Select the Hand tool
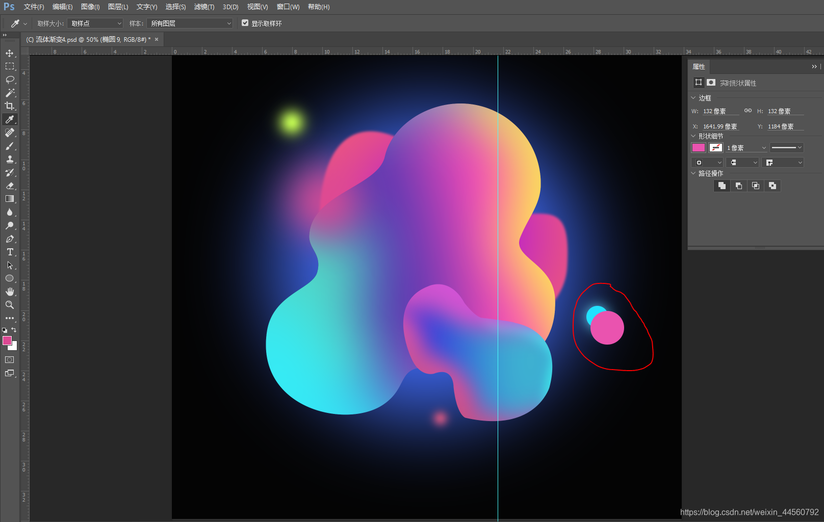The image size is (824, 522). (10, 292)
